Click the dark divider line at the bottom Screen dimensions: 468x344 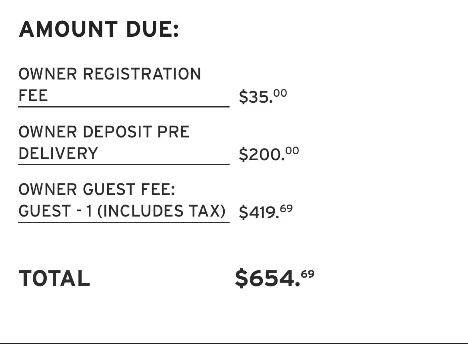click(x=234, y=343)
